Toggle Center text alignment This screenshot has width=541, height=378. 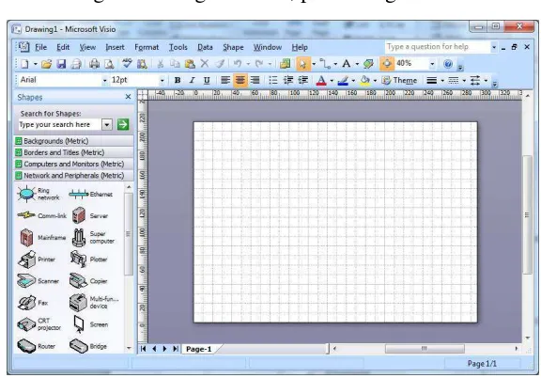tap(240, 81)
